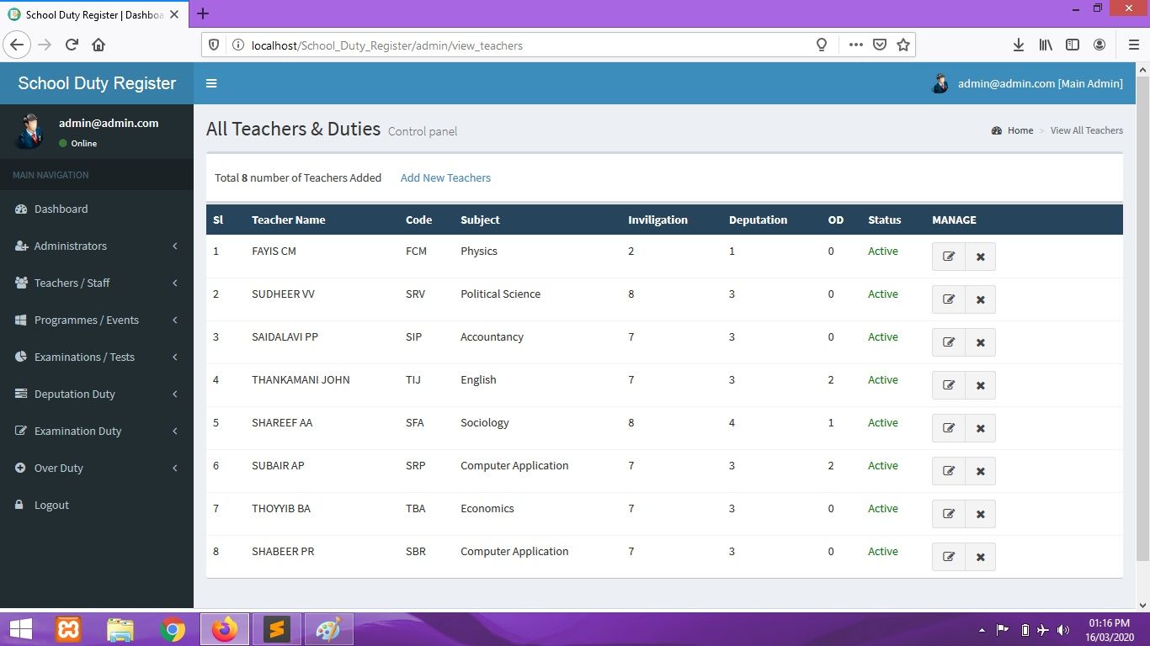1150x646 pixels.
Task: Click the Add New Teachers link
Action: click(x=445, y=177)
